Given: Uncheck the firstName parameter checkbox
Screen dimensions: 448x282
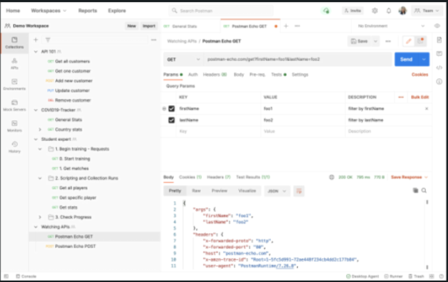Looking at the screenshot, I should [x=172, y=109].
